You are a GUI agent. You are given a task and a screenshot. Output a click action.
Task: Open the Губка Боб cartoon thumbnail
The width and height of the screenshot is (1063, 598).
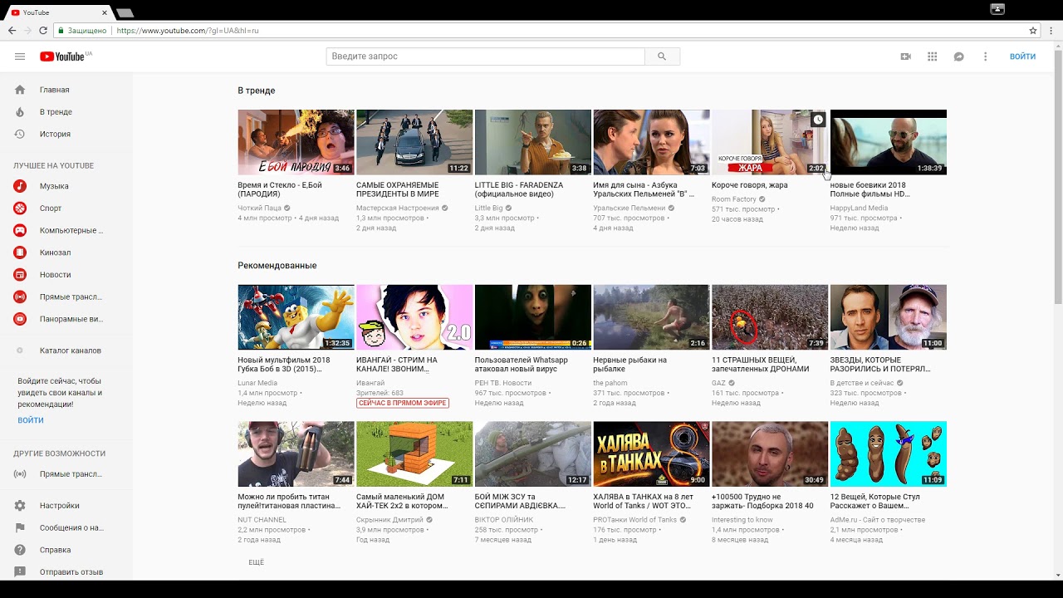(x=296, y=317)
